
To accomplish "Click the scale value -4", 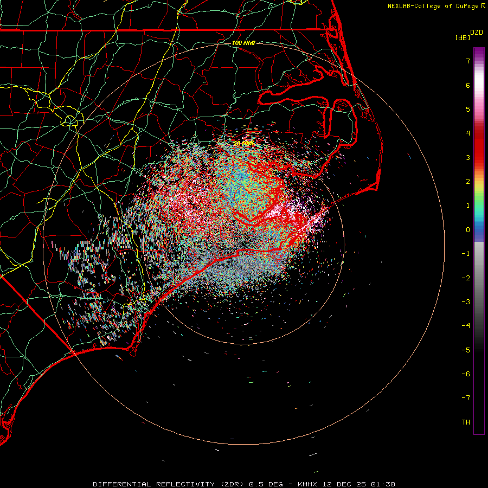I will click(x=466, y=326).
